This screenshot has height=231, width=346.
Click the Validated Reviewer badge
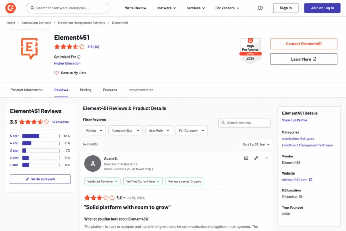click(102, 181)
